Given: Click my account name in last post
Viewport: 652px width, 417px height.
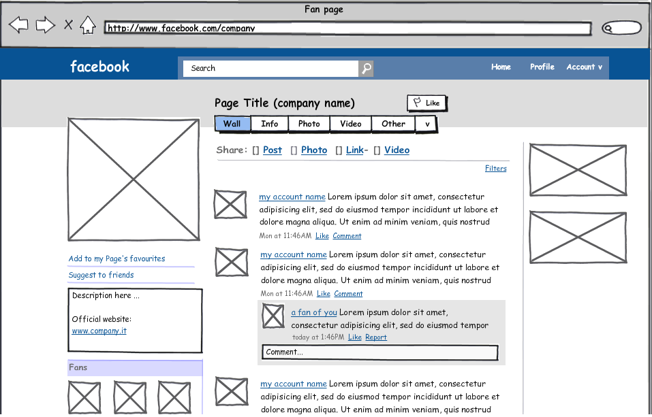Looking at the screenshot, I should [x=294, y=384].
